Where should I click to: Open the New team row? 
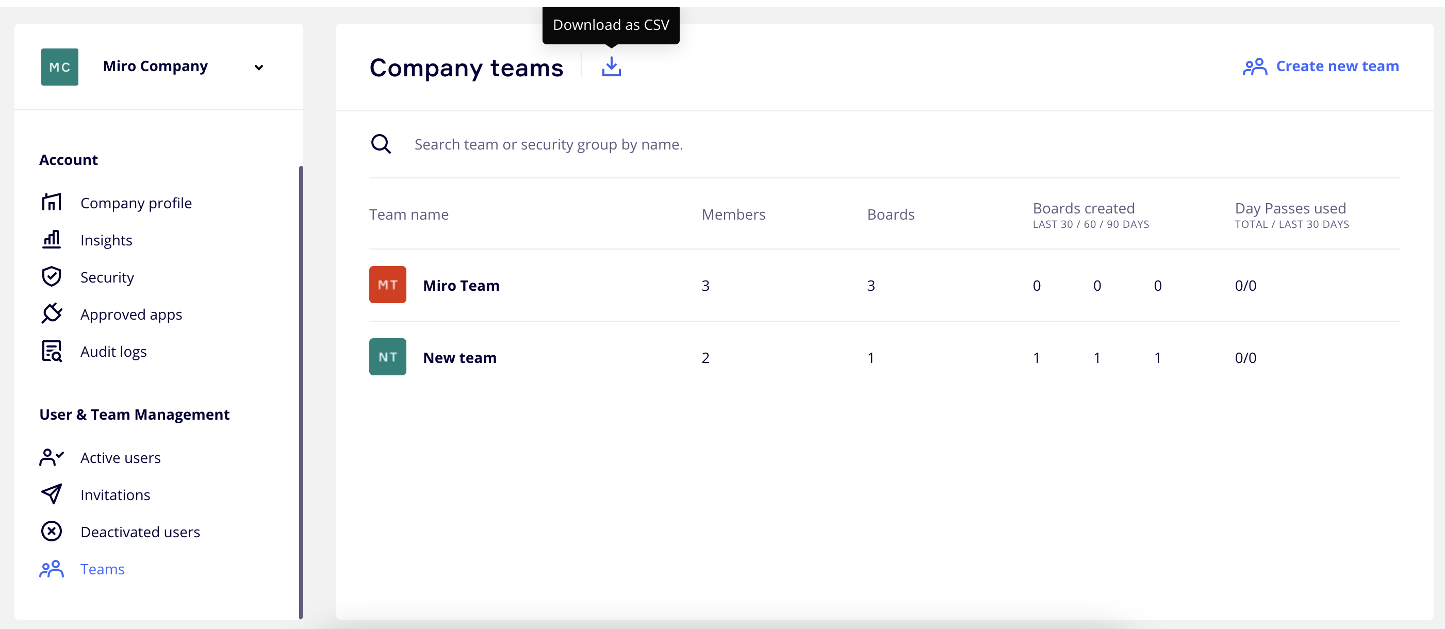459,357
